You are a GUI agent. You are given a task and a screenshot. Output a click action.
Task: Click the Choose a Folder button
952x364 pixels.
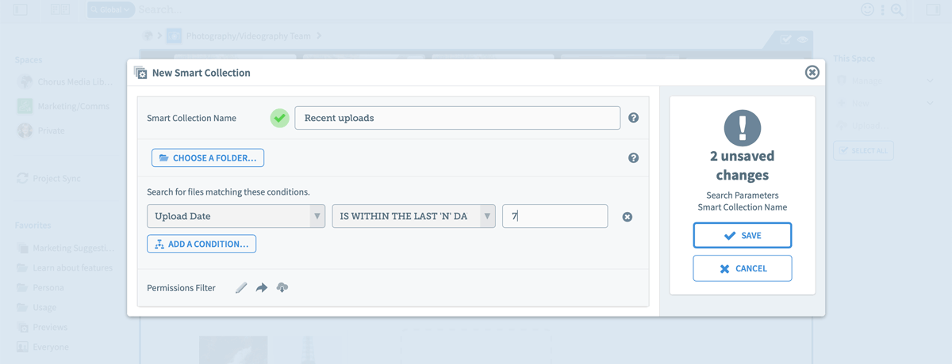[208, 158]
